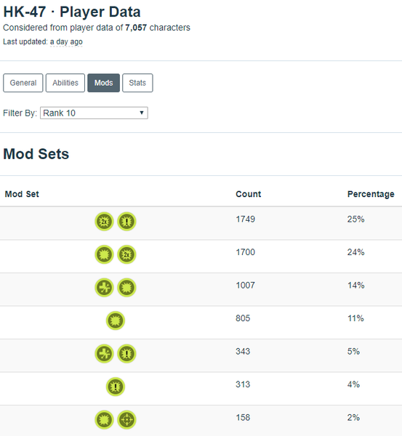Image resolution: width=402 pixels, height=436 pixels.
Task: Click the exclamation mod icon in the 25% row
Action: 126,222
